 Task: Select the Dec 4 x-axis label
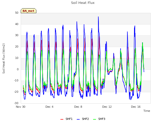pyautogui.click(x=49, y=107)
